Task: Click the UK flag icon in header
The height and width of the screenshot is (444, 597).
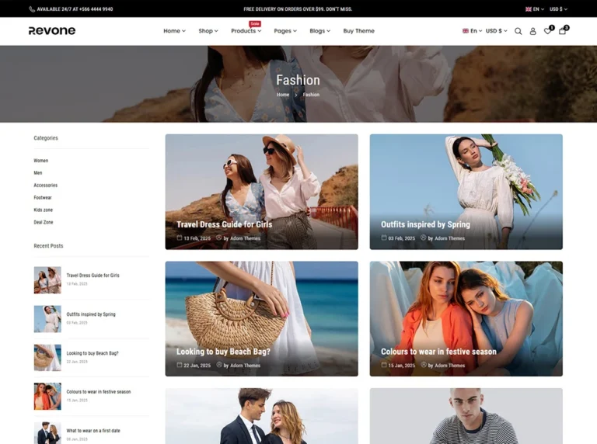Action: click(x=466, y=31)
